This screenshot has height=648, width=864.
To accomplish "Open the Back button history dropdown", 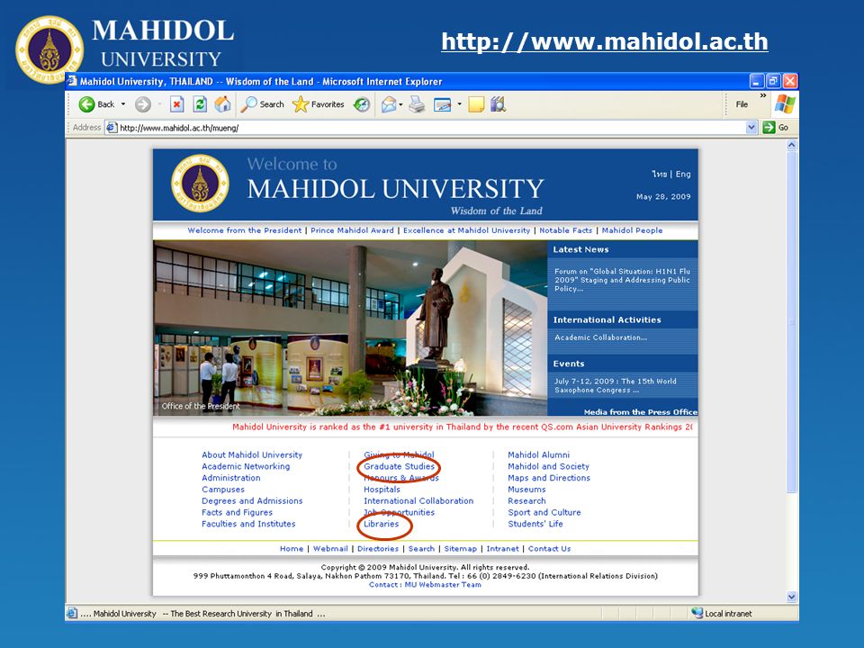I will tap(123, 104).
